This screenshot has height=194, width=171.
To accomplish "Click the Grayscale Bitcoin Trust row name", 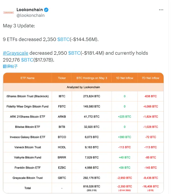I will (28, 178).
